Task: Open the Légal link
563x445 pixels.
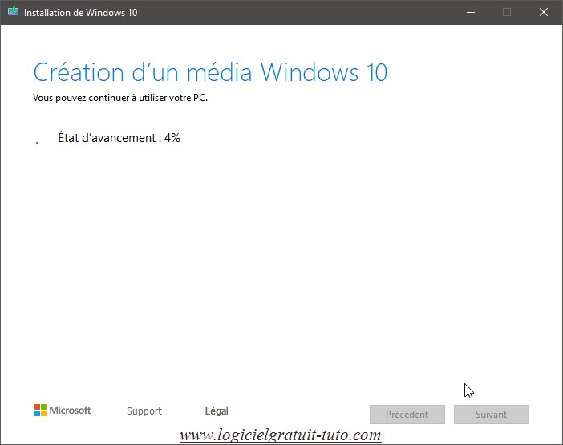Action: click(217, 411)
